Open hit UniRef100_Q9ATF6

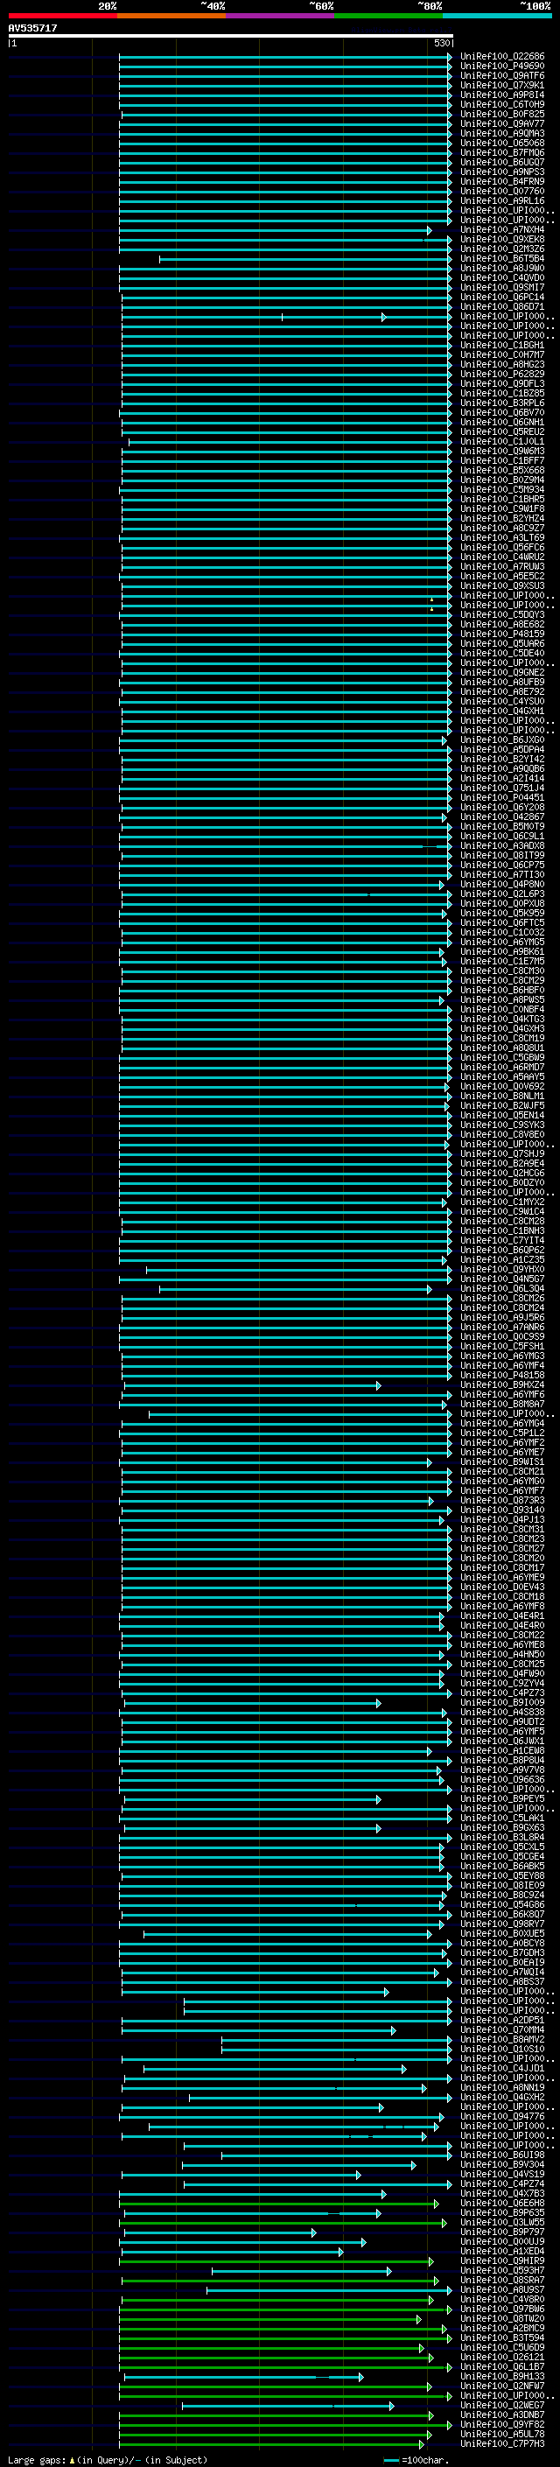coord(502,75)
